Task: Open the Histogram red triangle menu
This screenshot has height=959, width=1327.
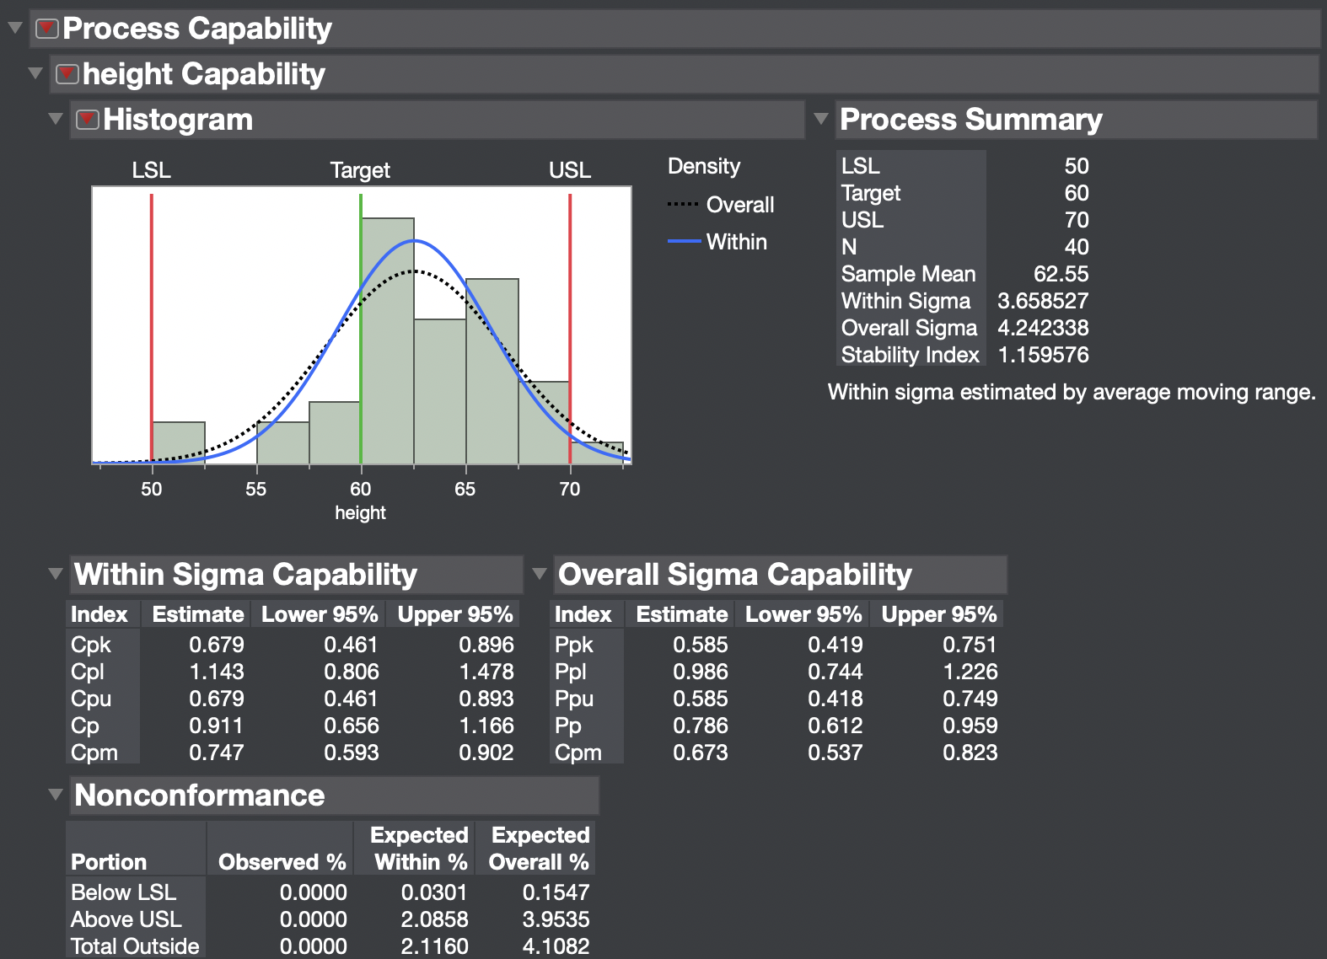Action: pyautogui.click(x=88, y=120)
